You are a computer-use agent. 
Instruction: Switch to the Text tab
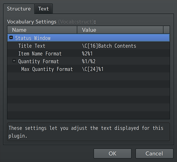point(43,9)
